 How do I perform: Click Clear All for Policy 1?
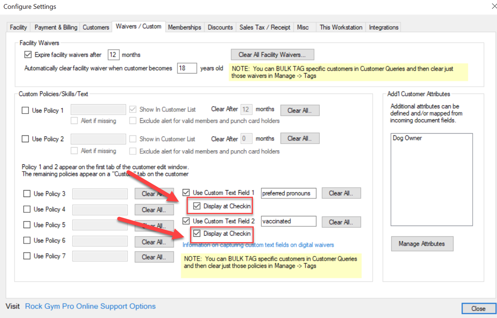[x=300, y=110]
